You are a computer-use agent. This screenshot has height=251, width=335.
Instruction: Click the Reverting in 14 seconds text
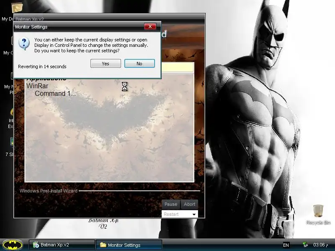point(42,67)
